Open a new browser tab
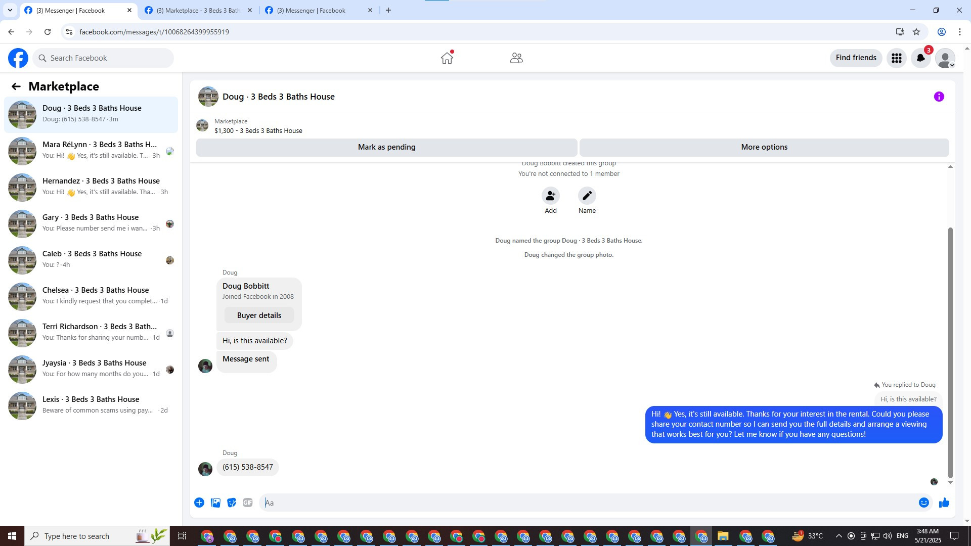 [x=388, y=10]
